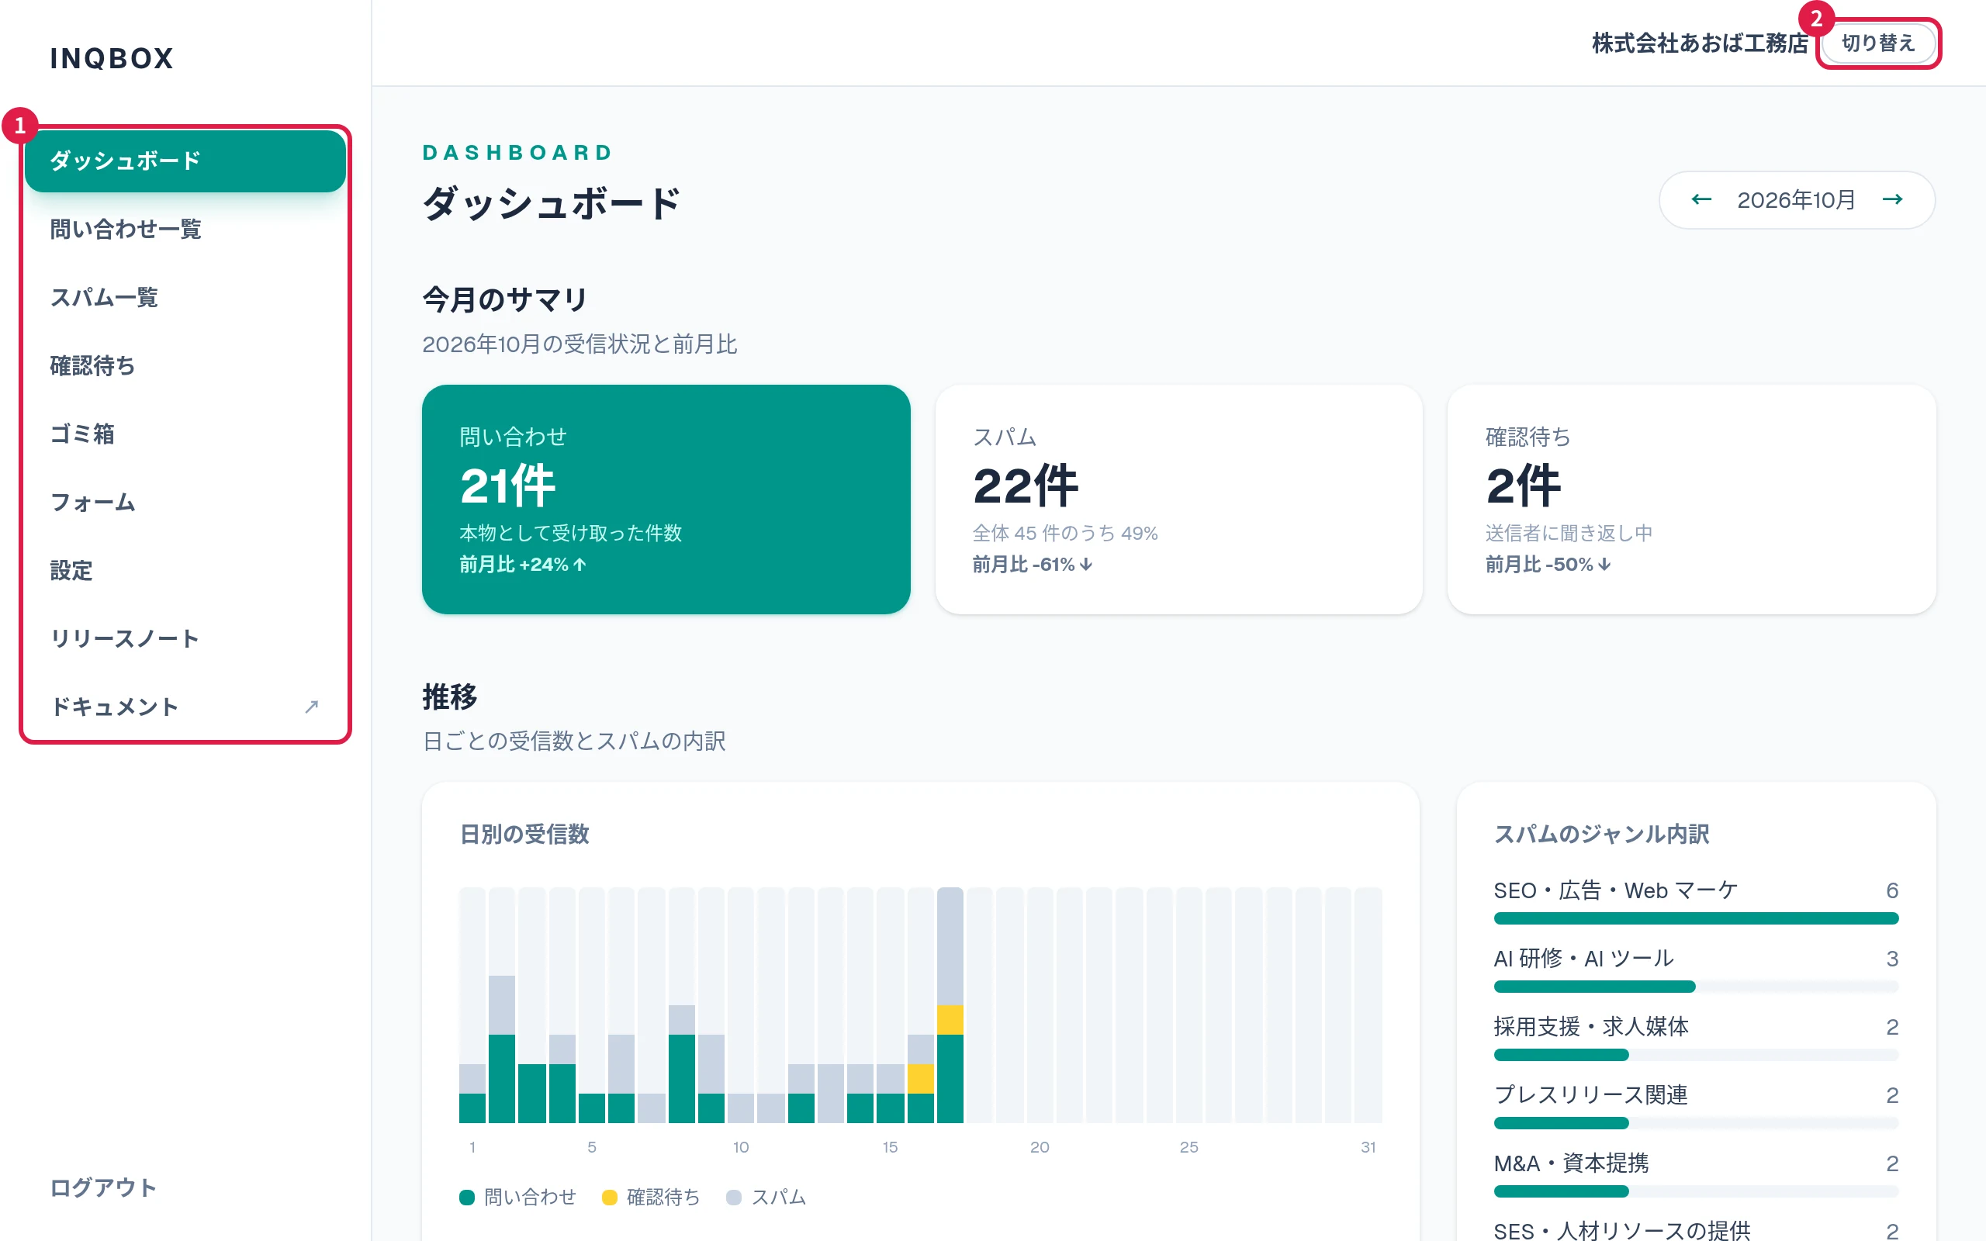Go to next month arrow
The width and height of the screenshot is (1986, 1241).
pos(1892,199)
